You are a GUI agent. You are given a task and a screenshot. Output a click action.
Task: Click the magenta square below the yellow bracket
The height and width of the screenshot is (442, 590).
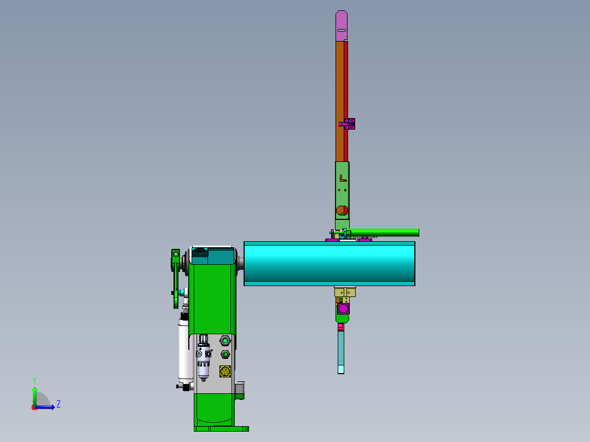pos(343,309)
